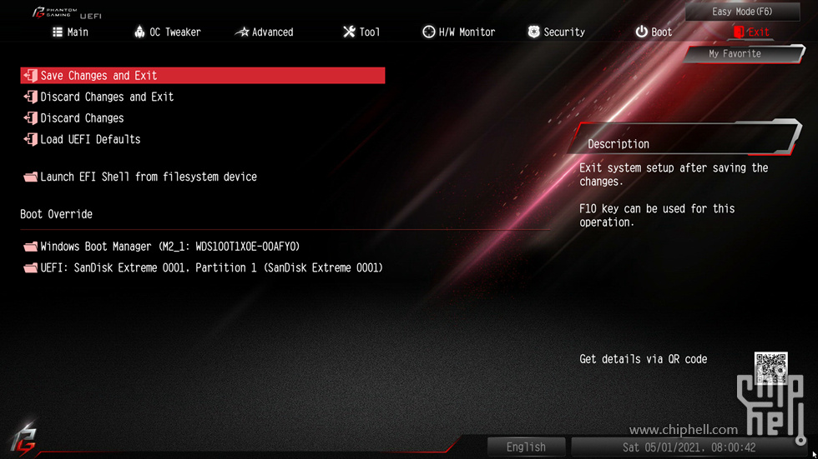This screenshot has height=459, width=818.
Task: Click the OC Tweaker rocket icon
Action: coord(139,32)
